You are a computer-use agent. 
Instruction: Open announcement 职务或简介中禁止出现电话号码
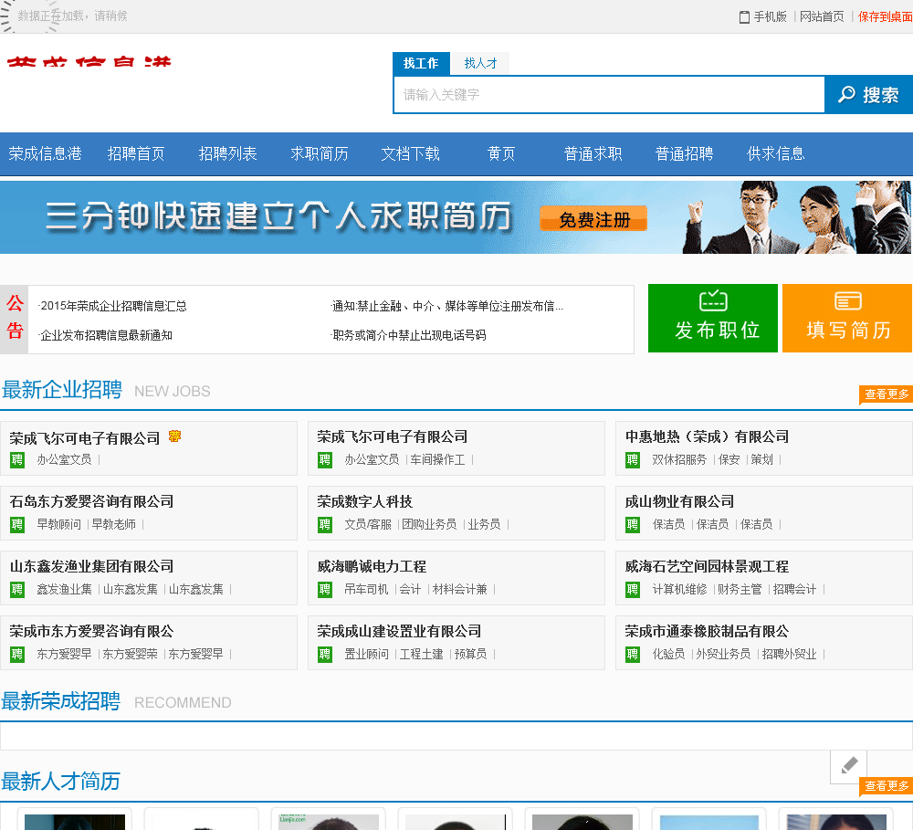click(x=409, y=335)
